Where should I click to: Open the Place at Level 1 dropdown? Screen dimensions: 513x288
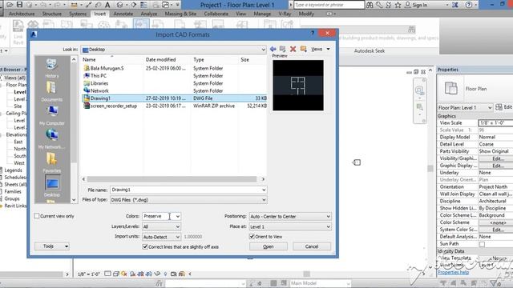click(290, 226)
